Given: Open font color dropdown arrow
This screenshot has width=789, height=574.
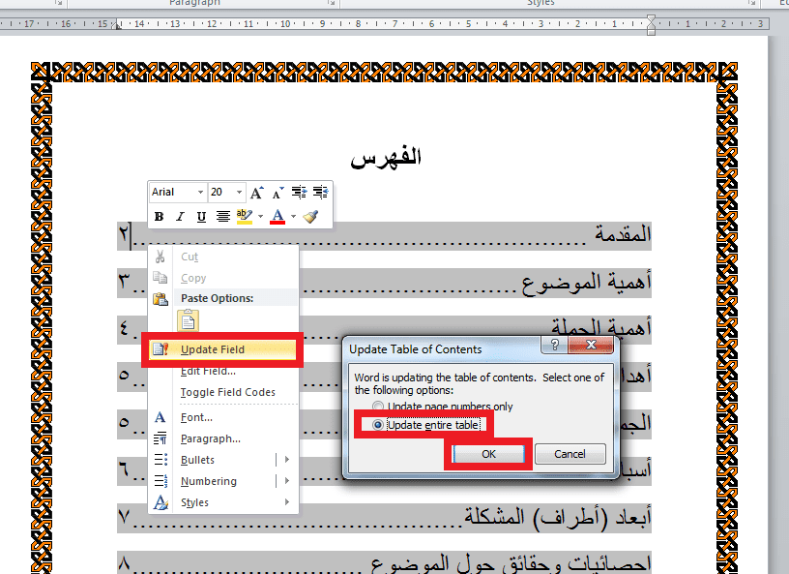Looking at the screenshot, I should [x=293, y=217].
